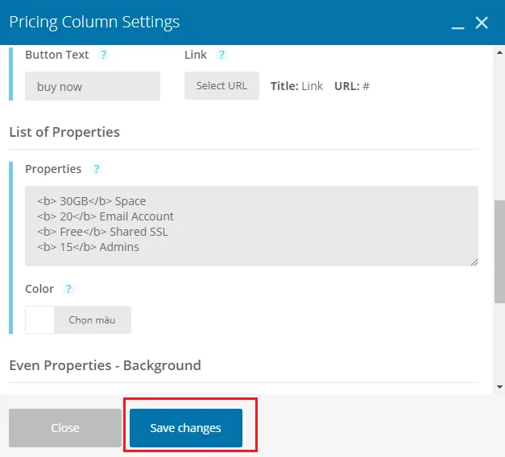Click the textarea resize handle corner

474,262
